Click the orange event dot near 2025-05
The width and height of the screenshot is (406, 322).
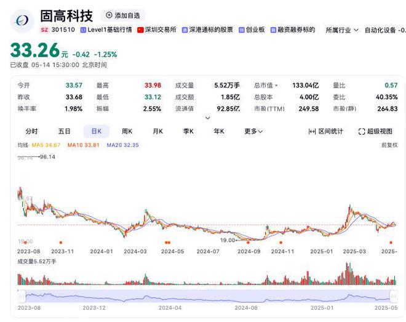tap(391, 243)
